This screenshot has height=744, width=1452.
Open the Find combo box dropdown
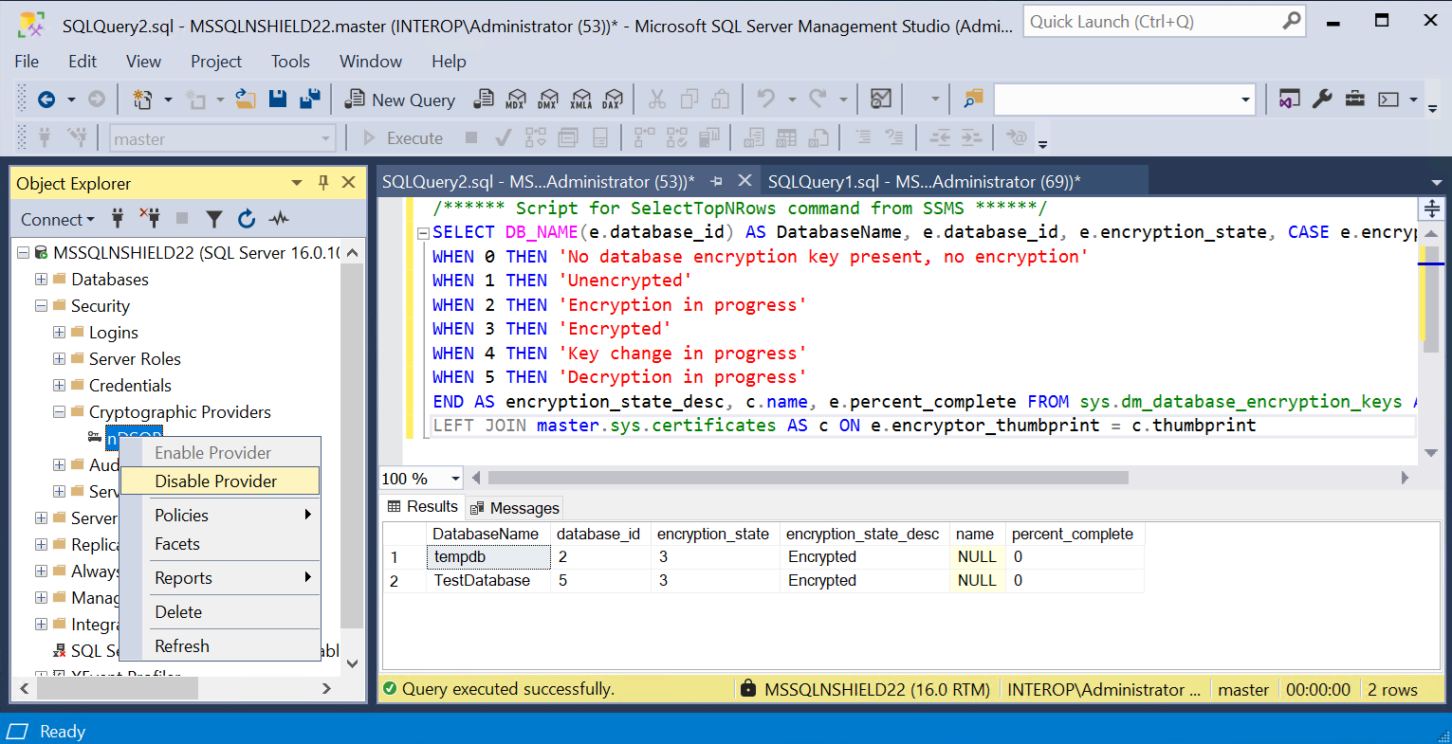[x=1245, y=100]
